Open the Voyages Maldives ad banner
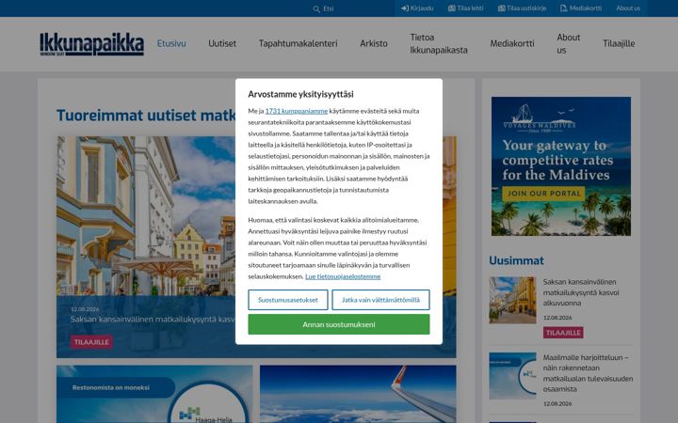 pyautogui.click(x=561, y=166)
